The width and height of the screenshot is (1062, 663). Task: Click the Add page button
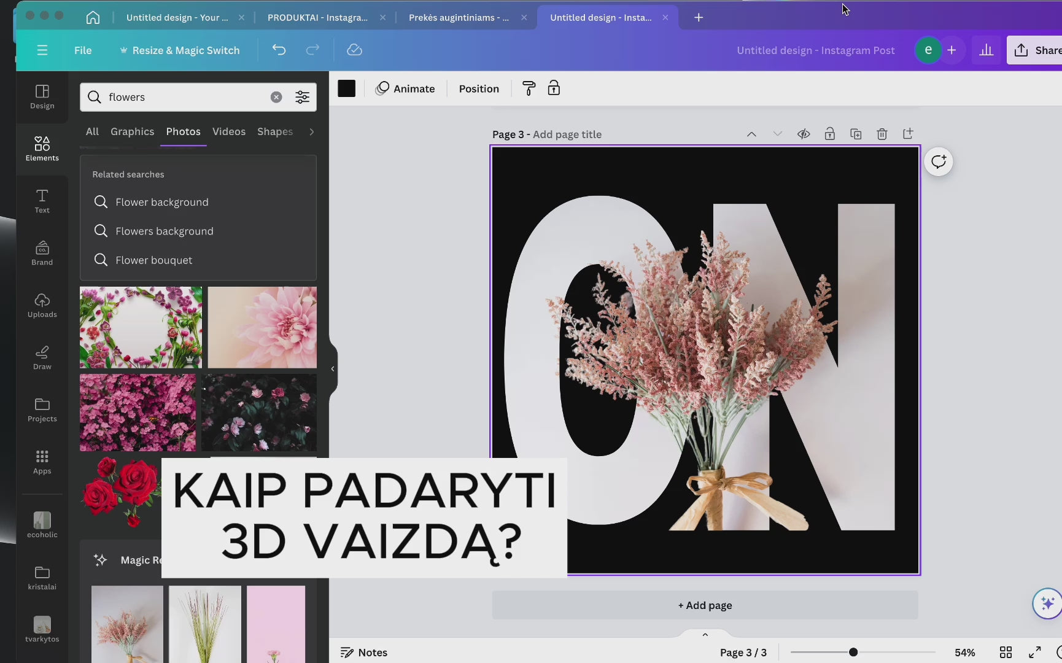click(x=705, y=605)
